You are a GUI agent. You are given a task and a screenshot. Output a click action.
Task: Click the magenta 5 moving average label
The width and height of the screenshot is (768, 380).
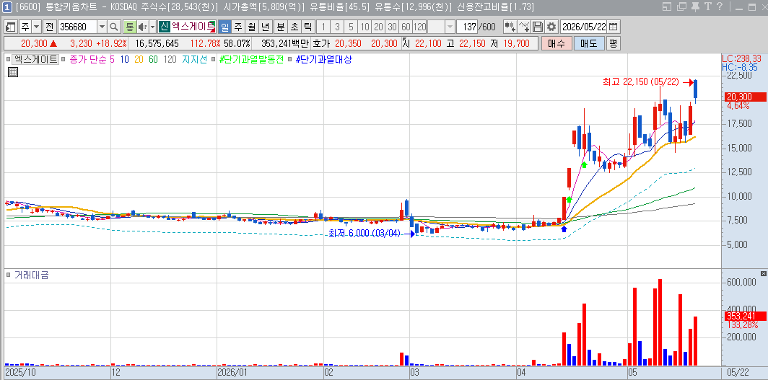click(112, 59)
